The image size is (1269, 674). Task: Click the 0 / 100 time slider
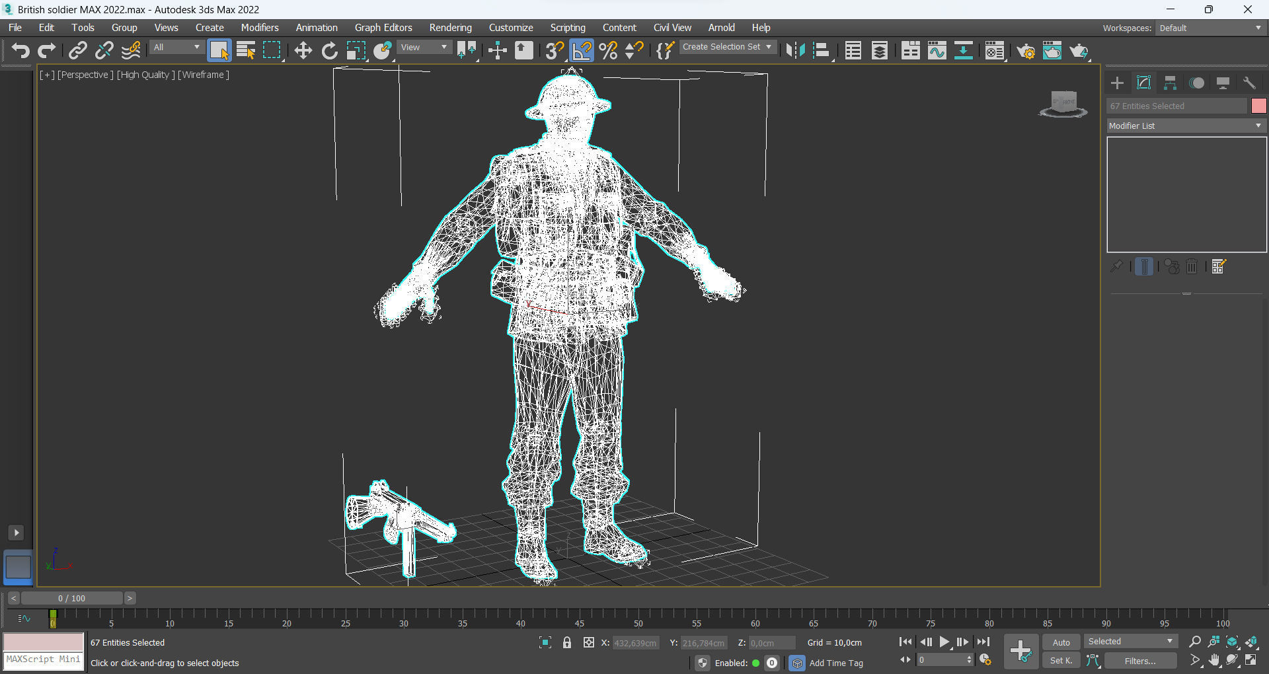(x=71, y=598)
